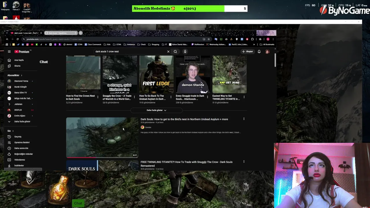Open the Wallpapers desktop folder
This screenshot has height=208, width=370.
click(x=5, y=6)
